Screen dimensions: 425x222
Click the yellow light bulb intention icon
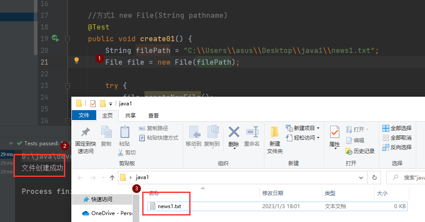77,60
